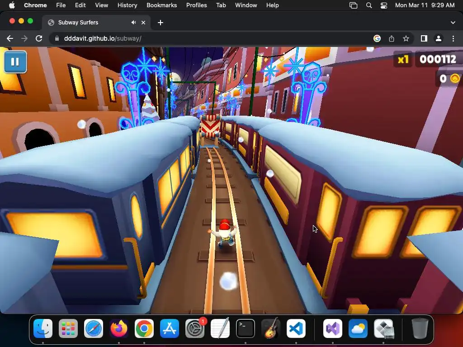Screen dimensions: 463x347
Task: Open the Chrome profile menu
Action: tap(439, 38)
